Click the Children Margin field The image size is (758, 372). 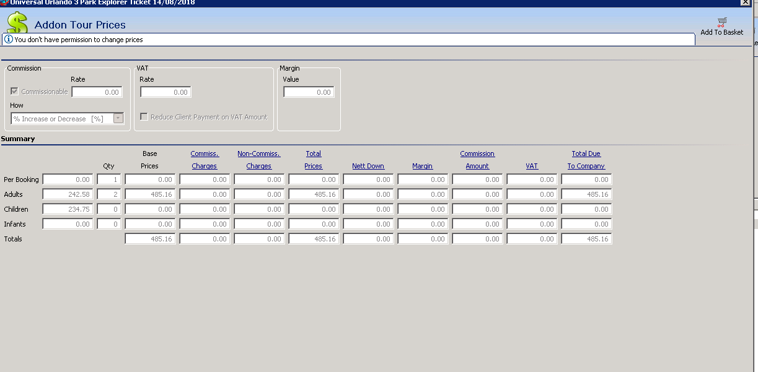[x=423, y=209]
